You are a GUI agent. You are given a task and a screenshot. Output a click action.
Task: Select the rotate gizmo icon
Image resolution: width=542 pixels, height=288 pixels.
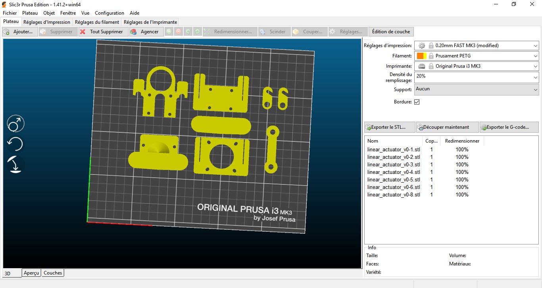point(15,144)
